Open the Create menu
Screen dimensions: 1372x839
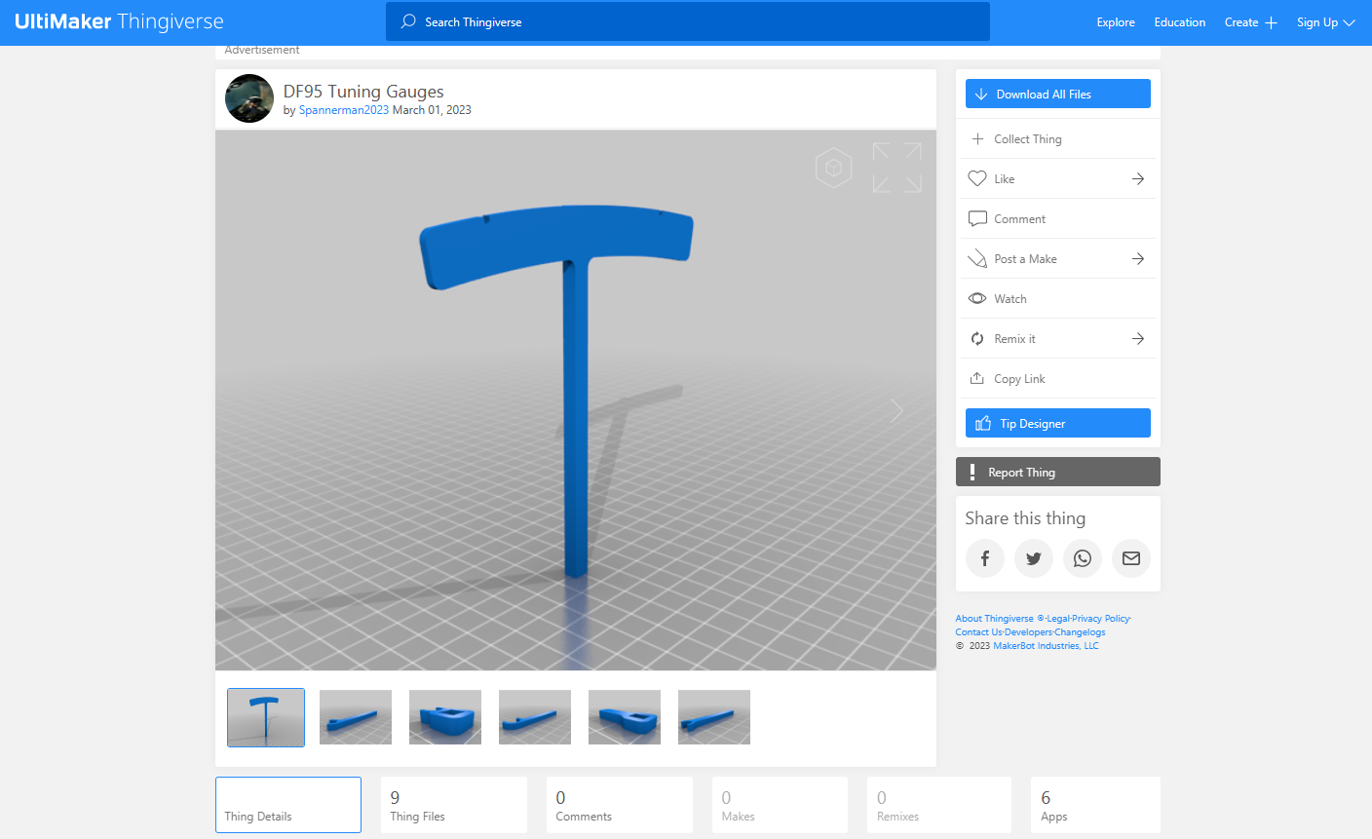(1250, 22)
